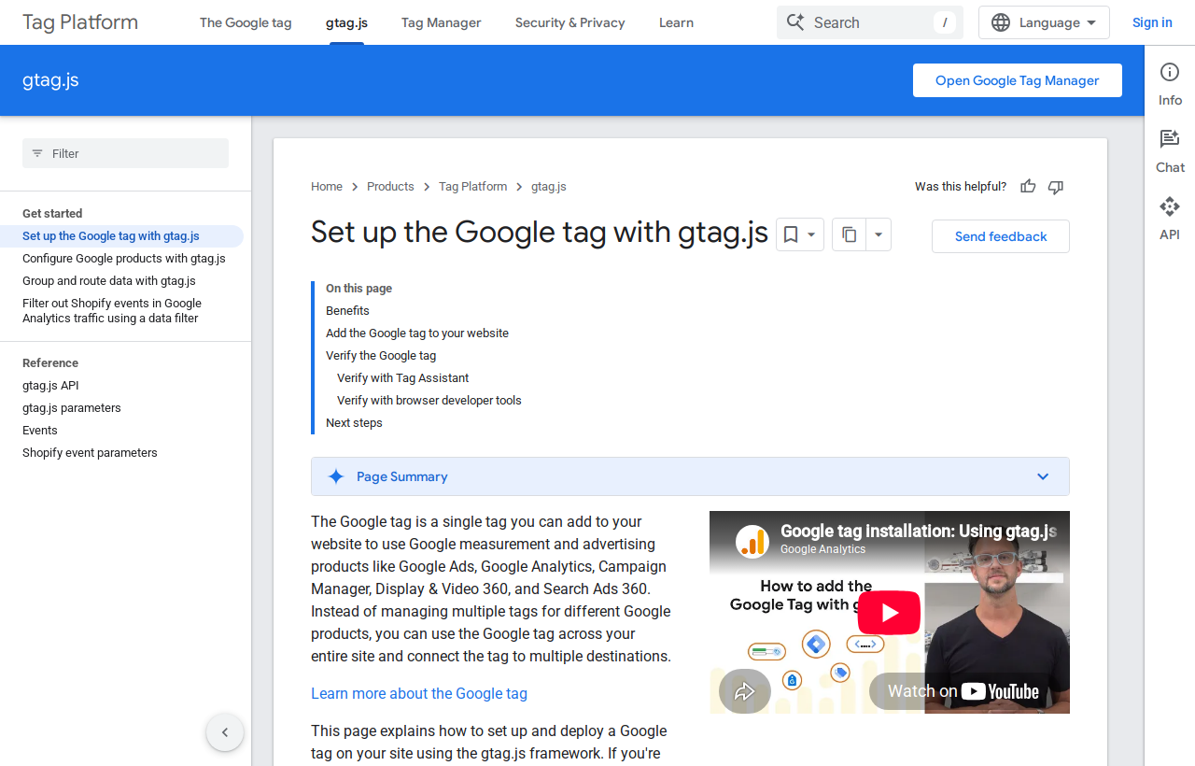This screenshot has width=1195, height=766.
Task: Click the Send feedback button
Action: click(x=1001, y=236)
